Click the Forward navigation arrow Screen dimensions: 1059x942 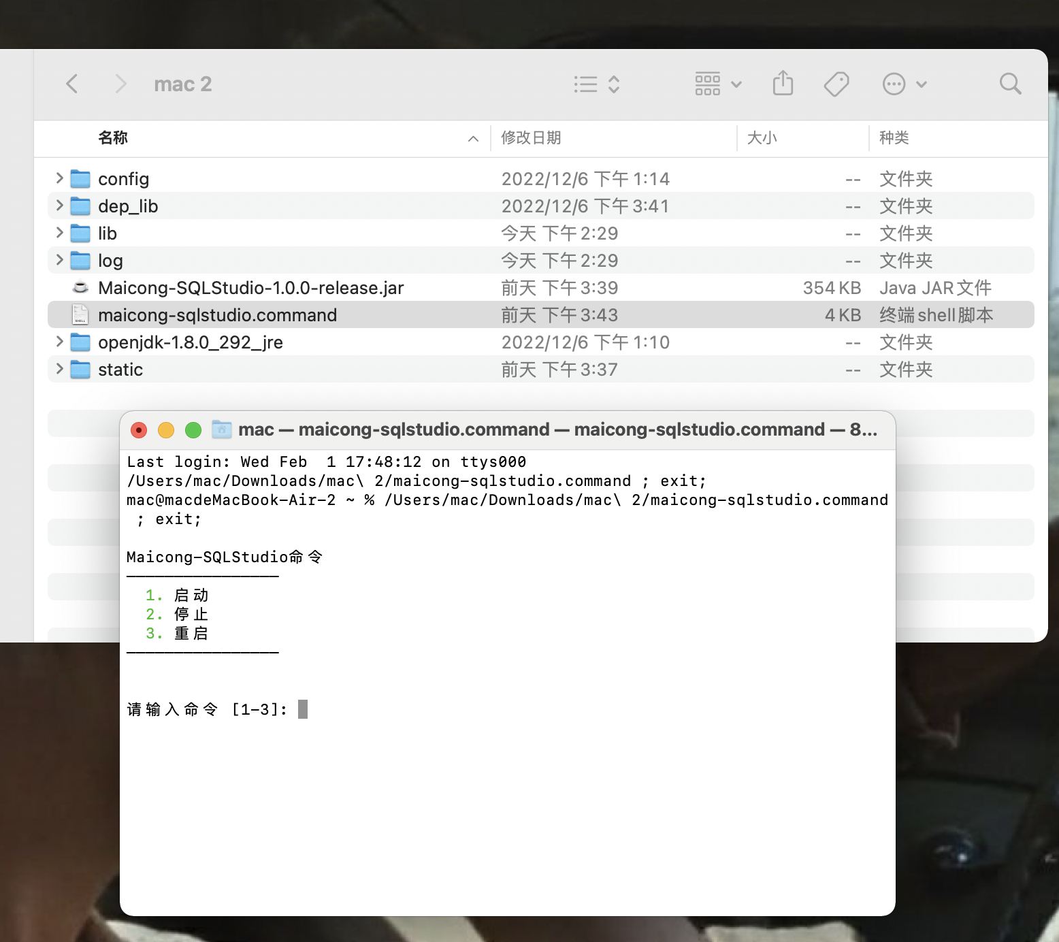[120, 83]
